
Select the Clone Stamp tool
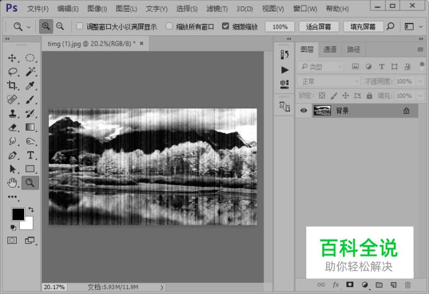(12, 113)
